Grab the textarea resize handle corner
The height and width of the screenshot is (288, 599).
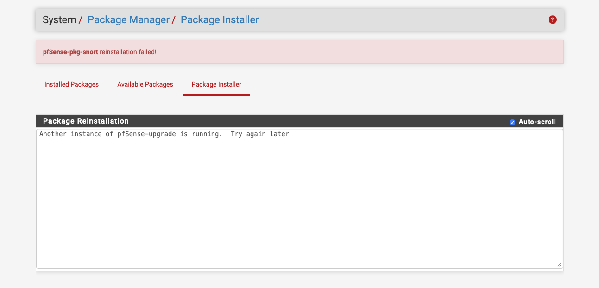pos(559,264)
